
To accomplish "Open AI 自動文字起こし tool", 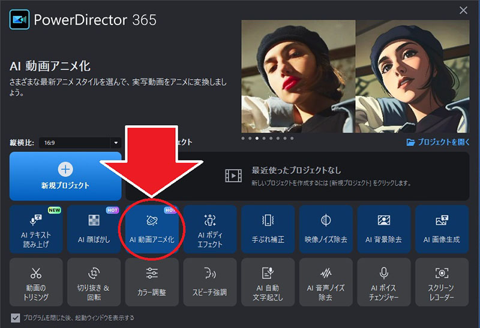I will click(268, 282).
